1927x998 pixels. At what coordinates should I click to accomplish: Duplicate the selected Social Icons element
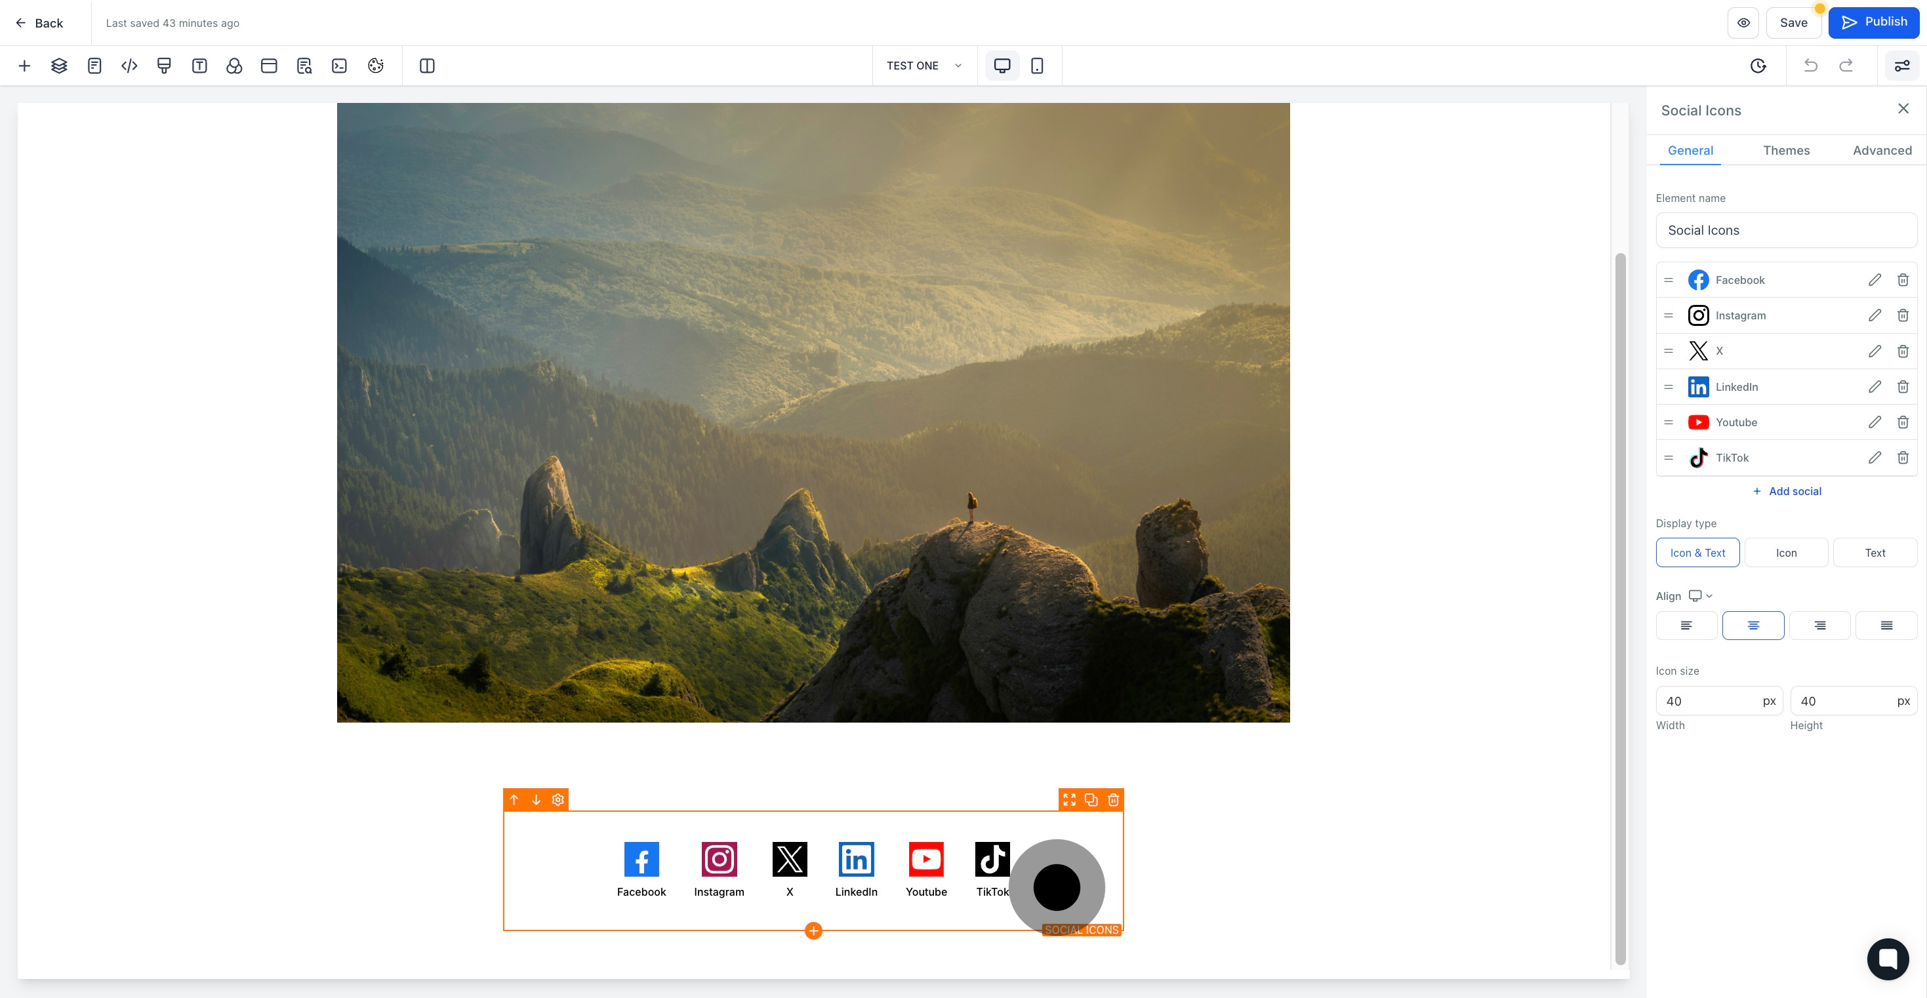click(x=1091, y=800)
